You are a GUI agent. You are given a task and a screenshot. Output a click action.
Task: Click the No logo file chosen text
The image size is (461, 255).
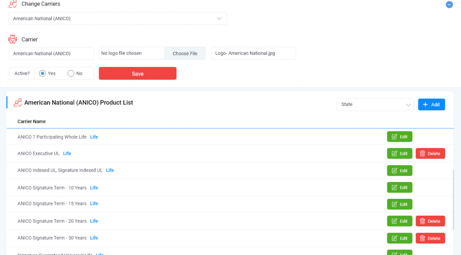121,53
